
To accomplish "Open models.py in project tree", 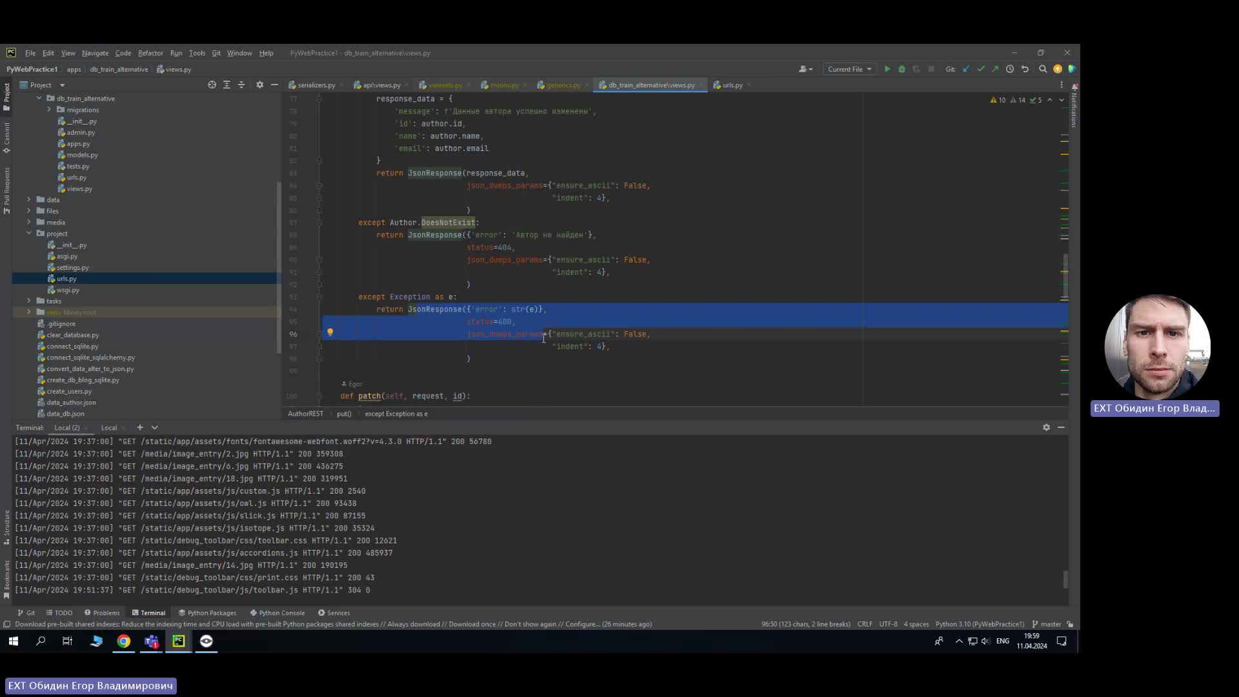I will pyautogui.click(x=82, y=155).
